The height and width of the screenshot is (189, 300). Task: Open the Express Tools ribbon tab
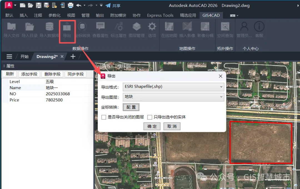160,15
